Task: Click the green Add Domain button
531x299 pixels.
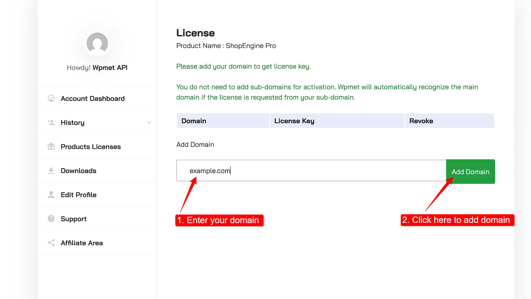Action: (470, 172)
